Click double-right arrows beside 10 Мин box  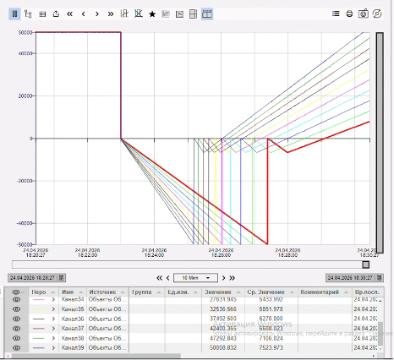point(232,278)
